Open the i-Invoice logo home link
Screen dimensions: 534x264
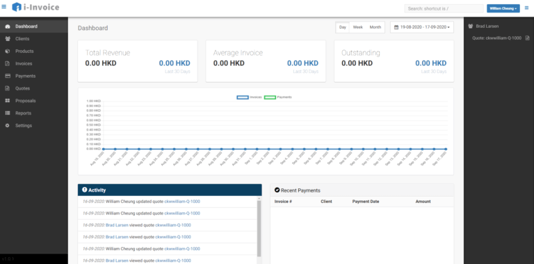pyautogui.click(x=35, y=7)
